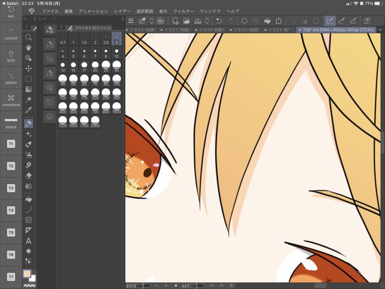Open the help question-mark icon

point(367,21)
